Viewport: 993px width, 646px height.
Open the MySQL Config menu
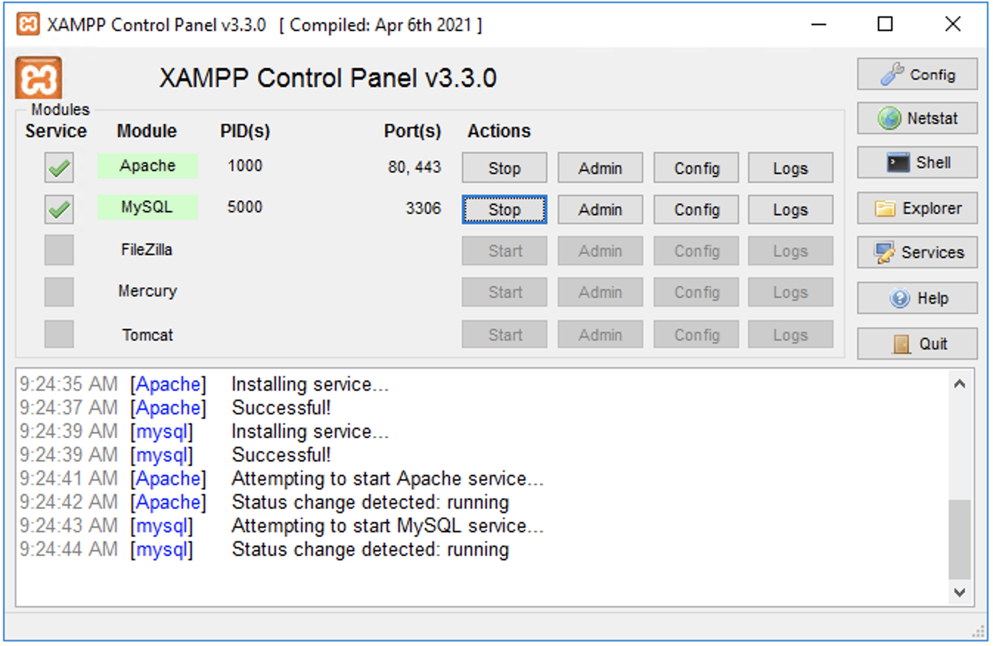[696, 209]
